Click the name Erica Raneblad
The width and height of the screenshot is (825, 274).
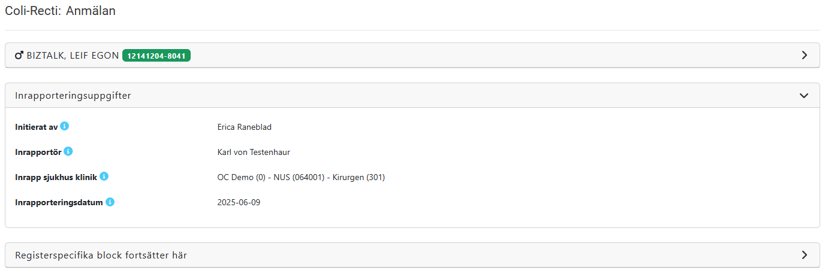click(x=240, y=127)
